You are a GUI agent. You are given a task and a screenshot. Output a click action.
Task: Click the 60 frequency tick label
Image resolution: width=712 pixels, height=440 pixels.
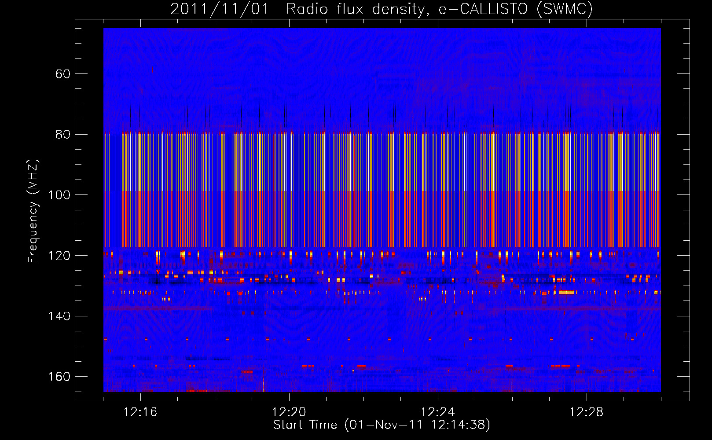coord(63,74)
